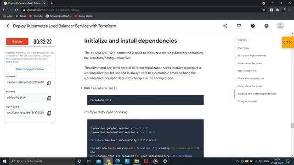Open Chrome three-dot menu
Image resolution: width=294 pixels, height=165 pixels.
[290, 10]
